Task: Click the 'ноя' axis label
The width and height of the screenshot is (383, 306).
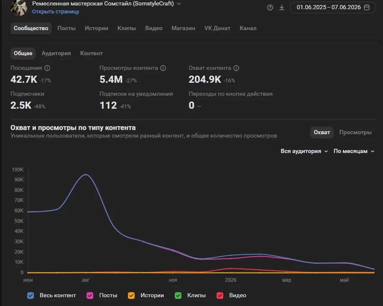Action: [x=173, y=280]
